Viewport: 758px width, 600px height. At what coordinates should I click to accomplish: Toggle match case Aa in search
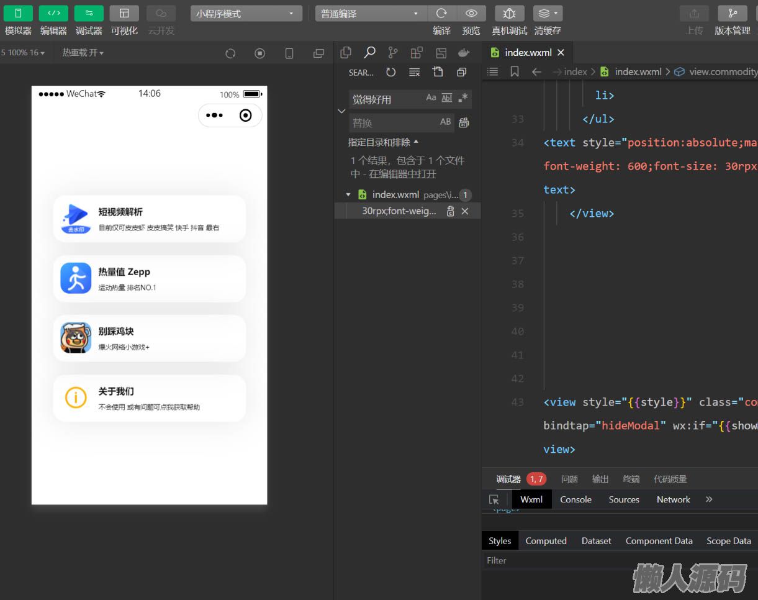tap(431, 98)
